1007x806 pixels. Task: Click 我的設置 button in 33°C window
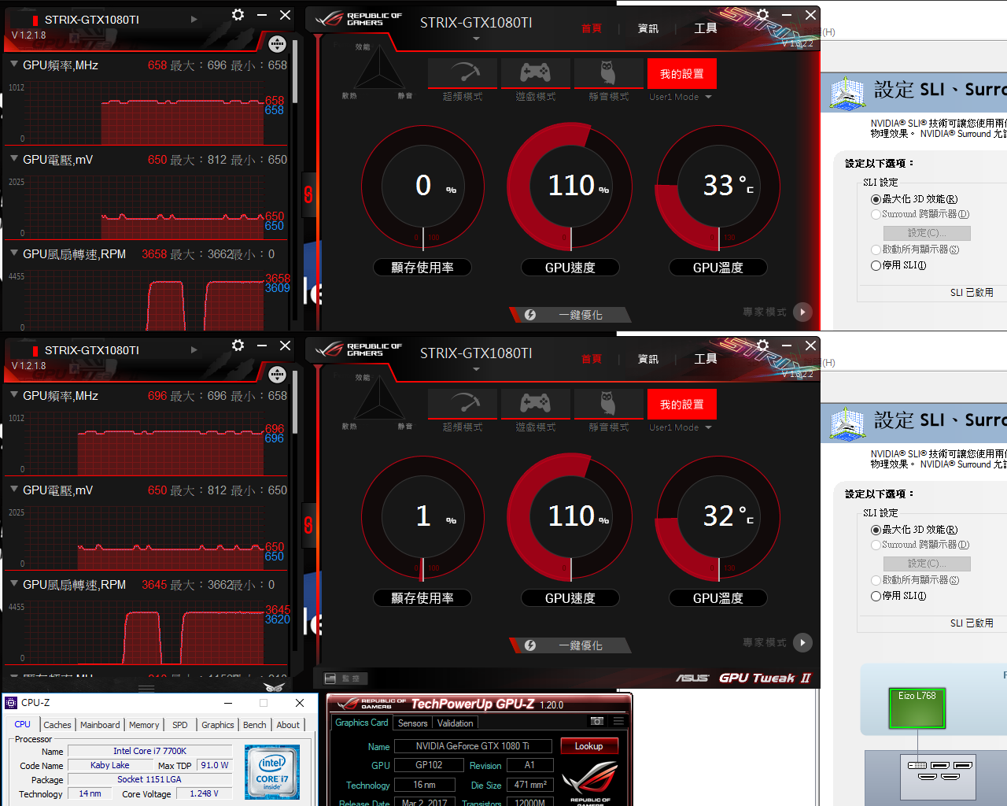[682, 74]
